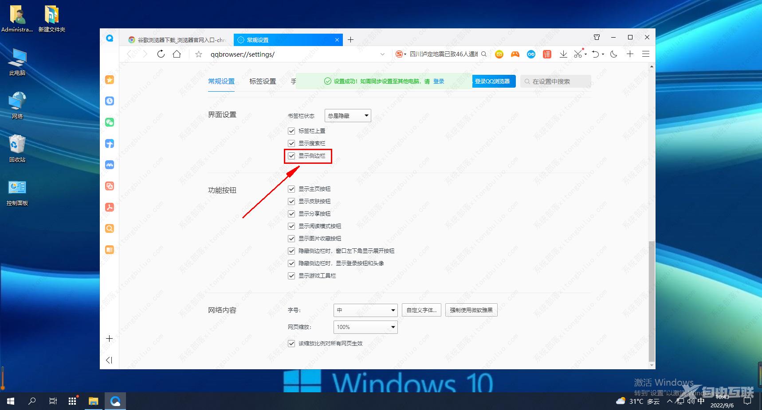The width and height of the screenshot is (762, 410).
Task: Click the 自定义字体... button
Action: (x=421, y=310)
